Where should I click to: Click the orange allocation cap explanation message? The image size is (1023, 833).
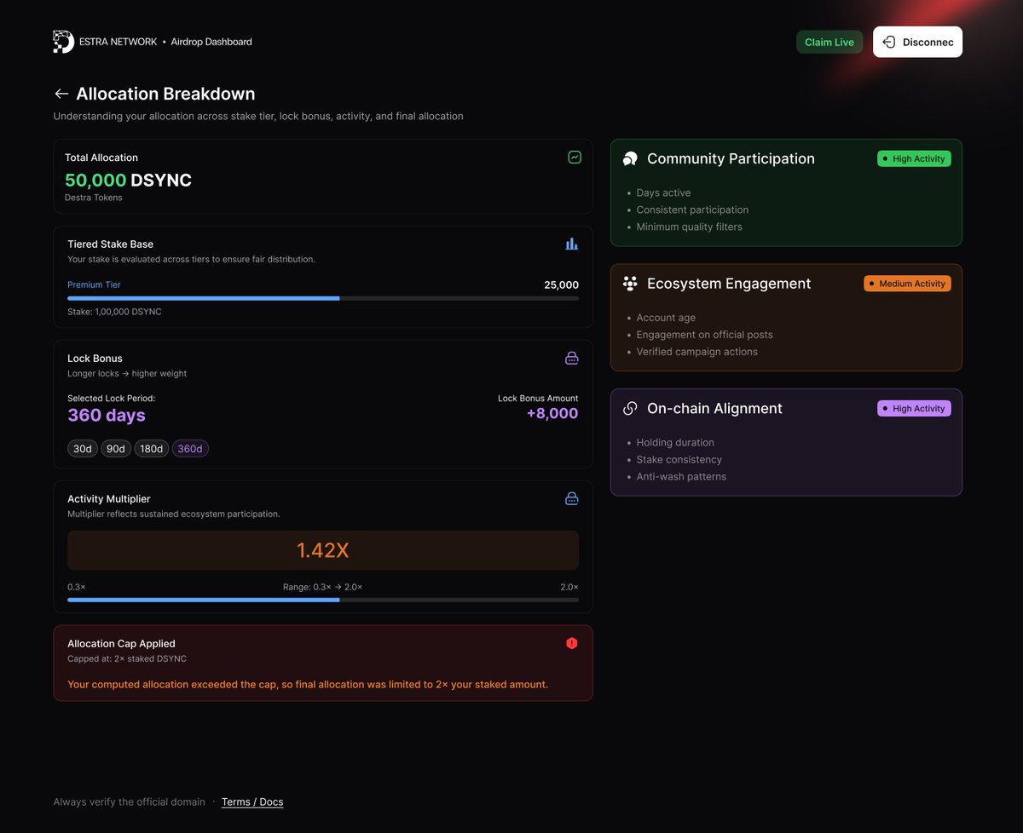coord(308,684)
